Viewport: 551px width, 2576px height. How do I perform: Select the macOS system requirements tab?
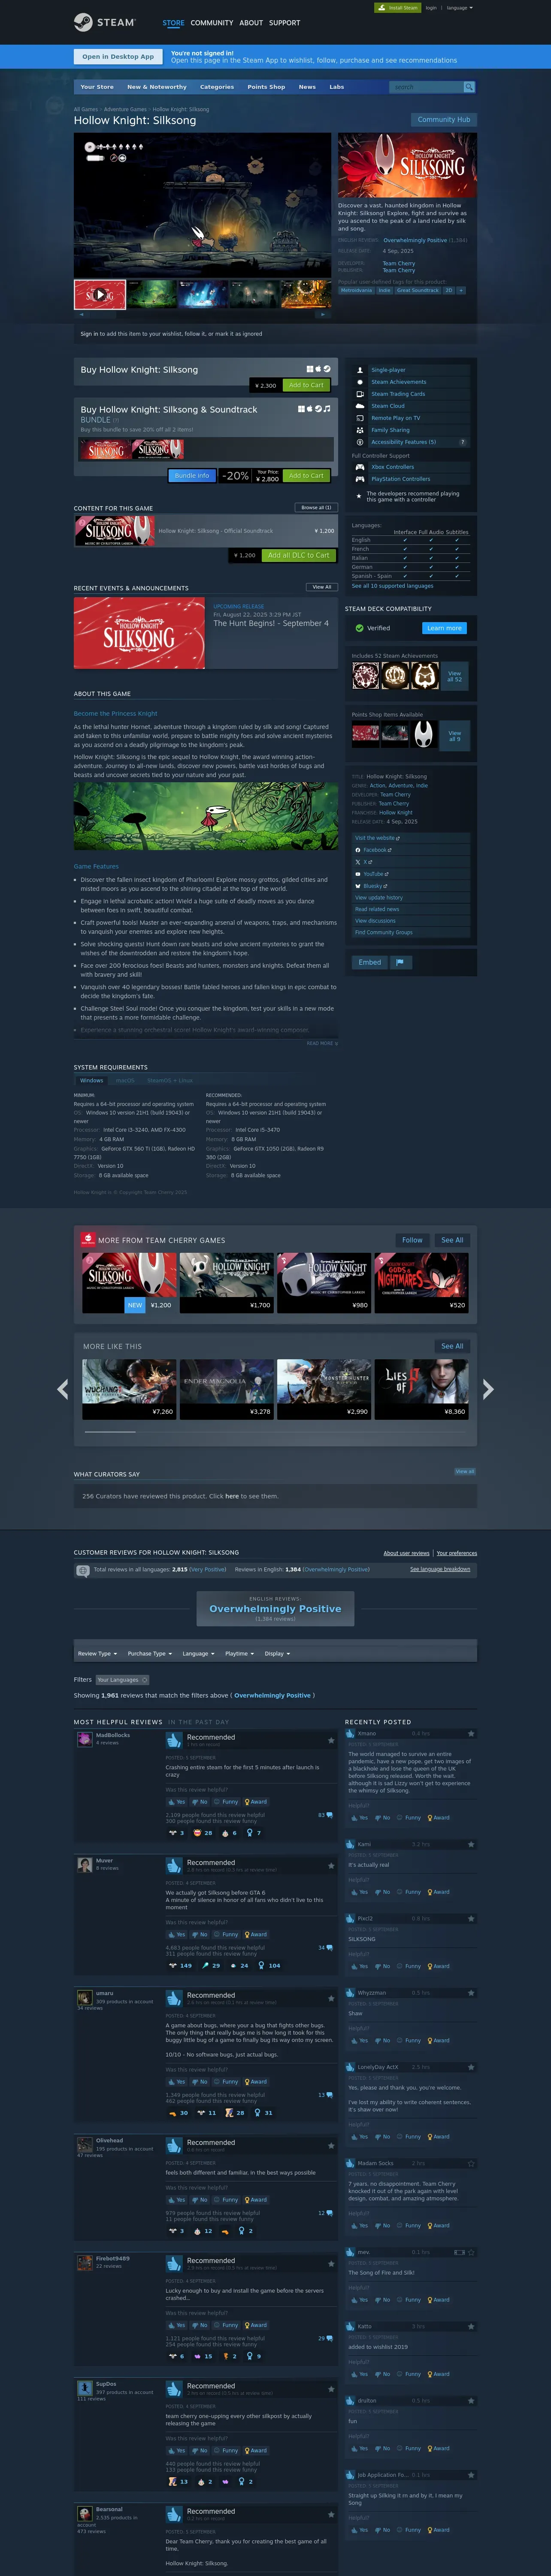tap(125, 1081)
